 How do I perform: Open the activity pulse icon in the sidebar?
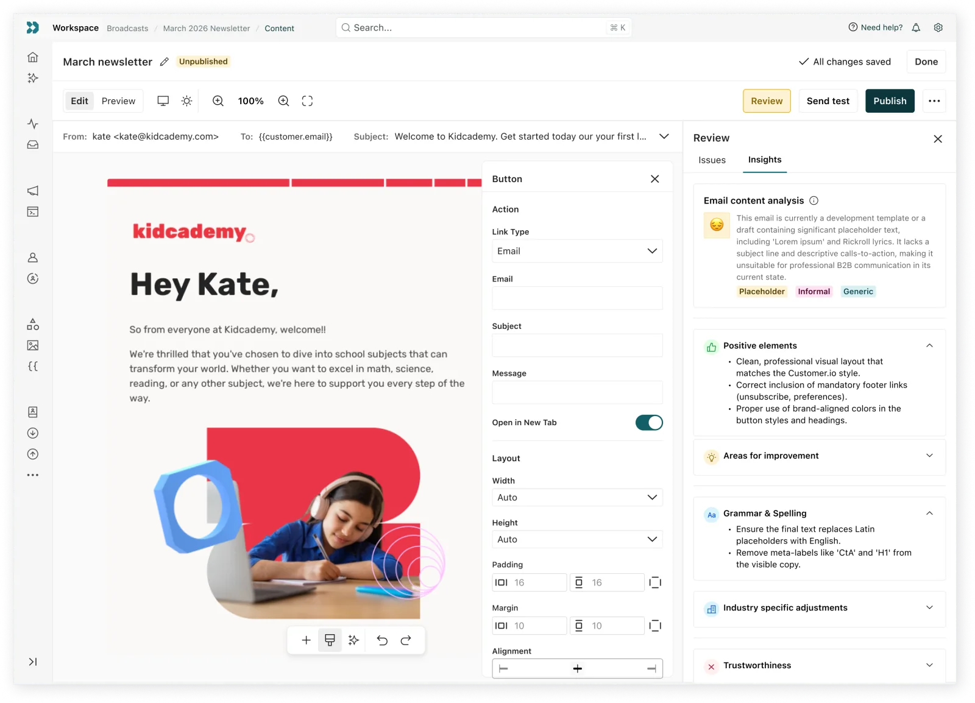pos(33,124)
